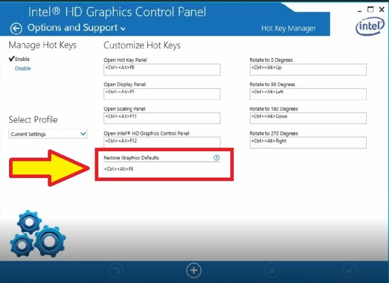
Task: Click the Open Display Panel hotkey field
Action: point(162,94)
